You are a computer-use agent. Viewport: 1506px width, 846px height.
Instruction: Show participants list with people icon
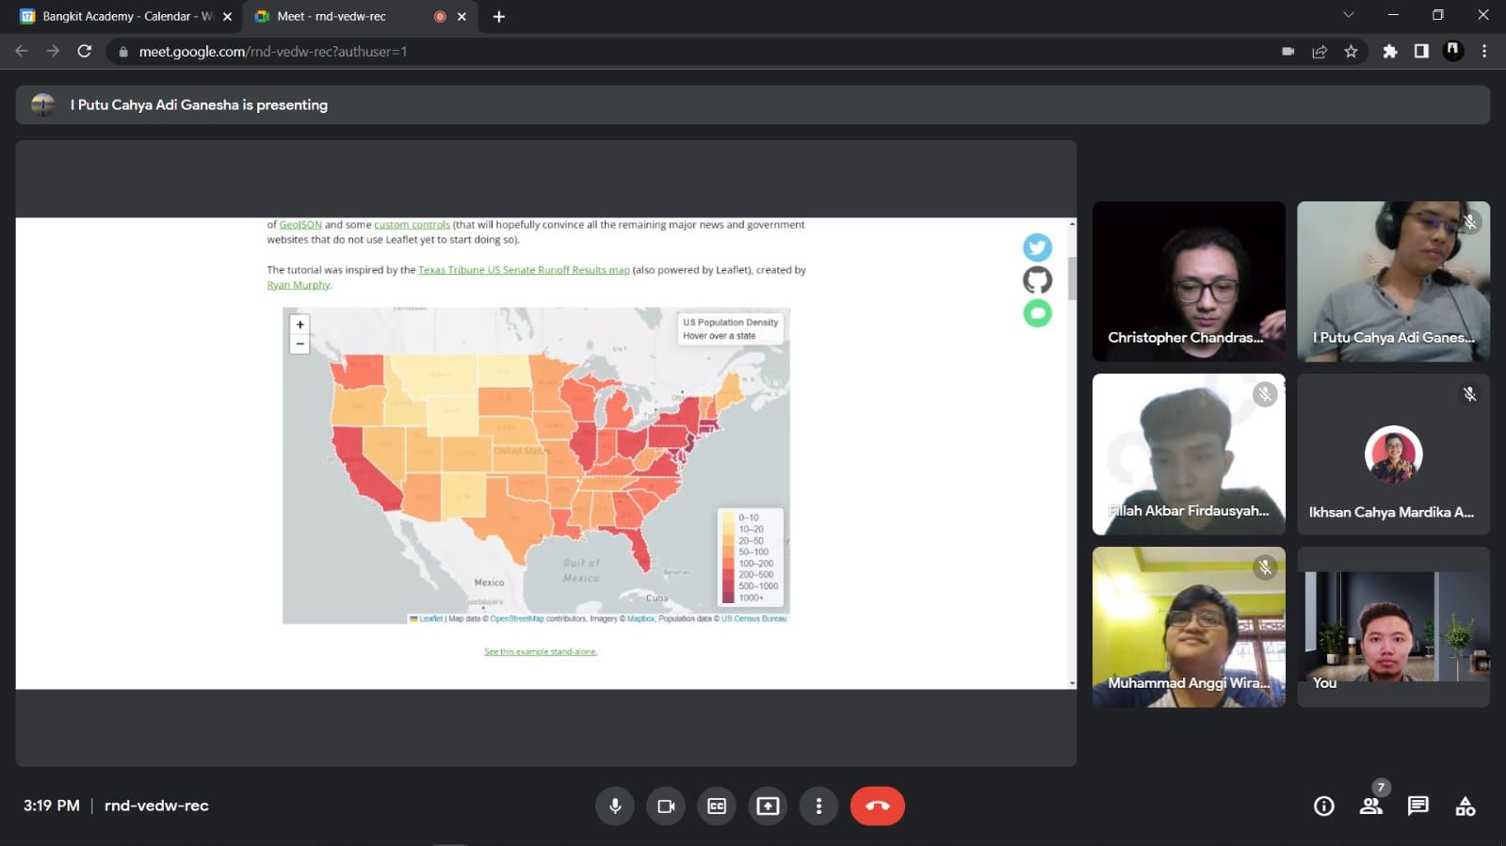tap(1370, 806)
